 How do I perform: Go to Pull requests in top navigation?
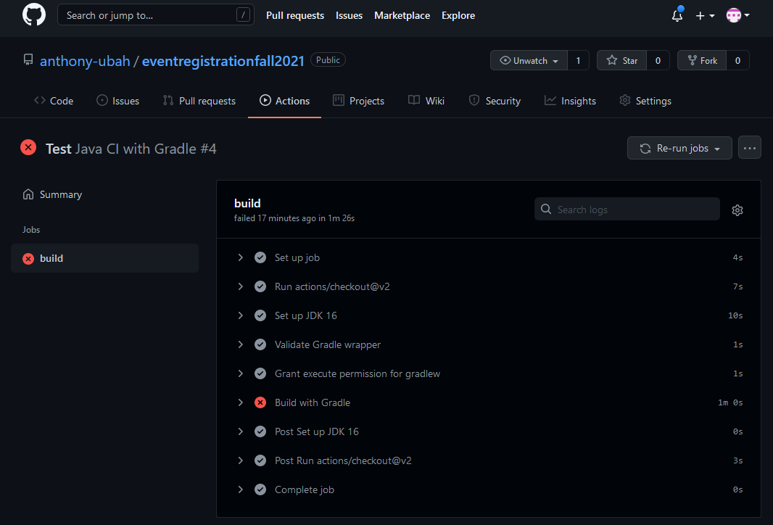pos(294,15)
